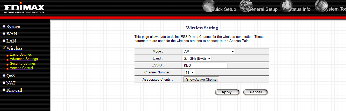The width and height of the screenshot is (346, 111).
Task: Click the System Tools icon
Action: [x=321, y=6]
